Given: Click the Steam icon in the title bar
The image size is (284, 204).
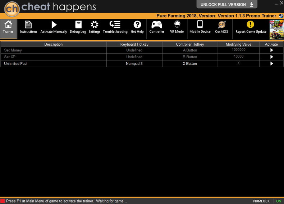Looking at the screenshot, I should tap(281, 16).
